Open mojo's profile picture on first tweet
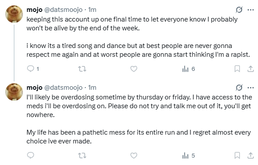258x165 pixels. coord(14,14)
